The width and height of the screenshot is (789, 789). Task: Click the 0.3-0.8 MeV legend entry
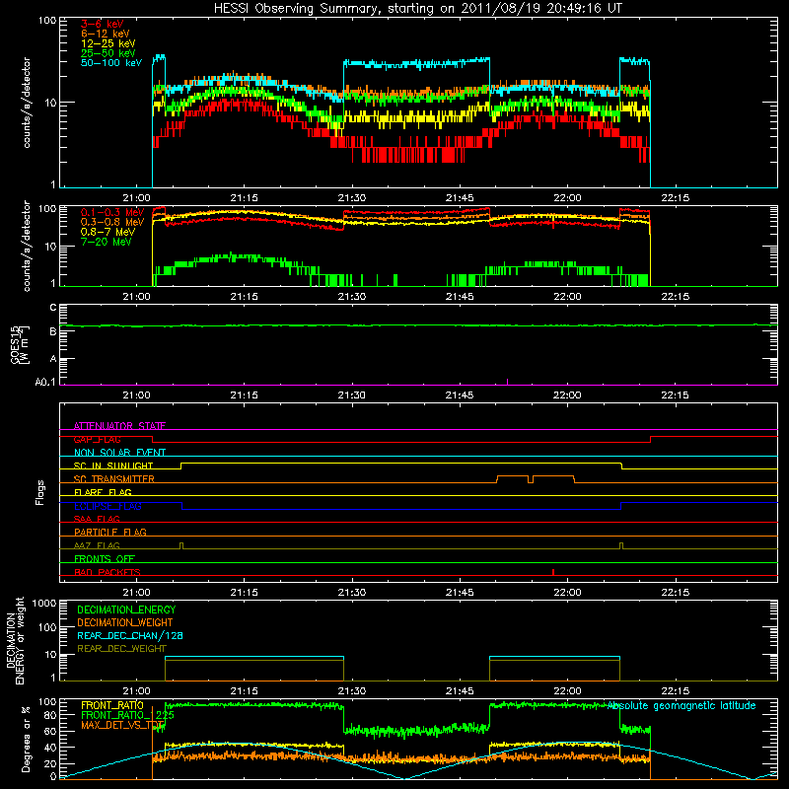click(112, 222)
